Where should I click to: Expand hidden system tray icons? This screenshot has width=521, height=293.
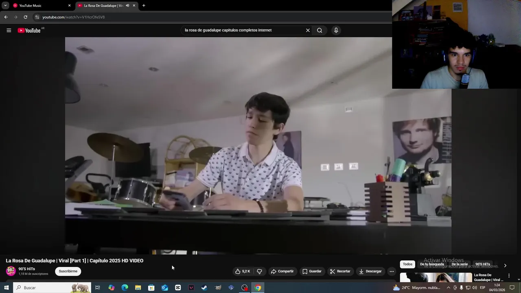click(449, 288)
